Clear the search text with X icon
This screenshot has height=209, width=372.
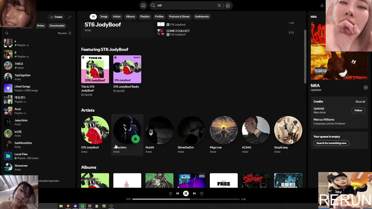click(219, 5)
